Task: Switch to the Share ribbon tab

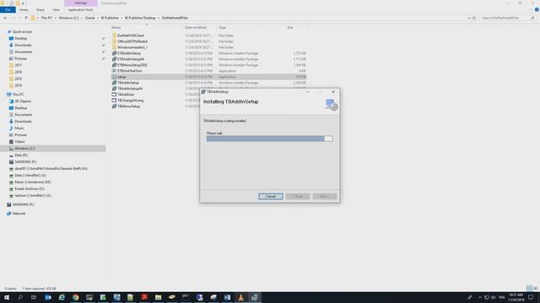Action: tap(40, 10)
